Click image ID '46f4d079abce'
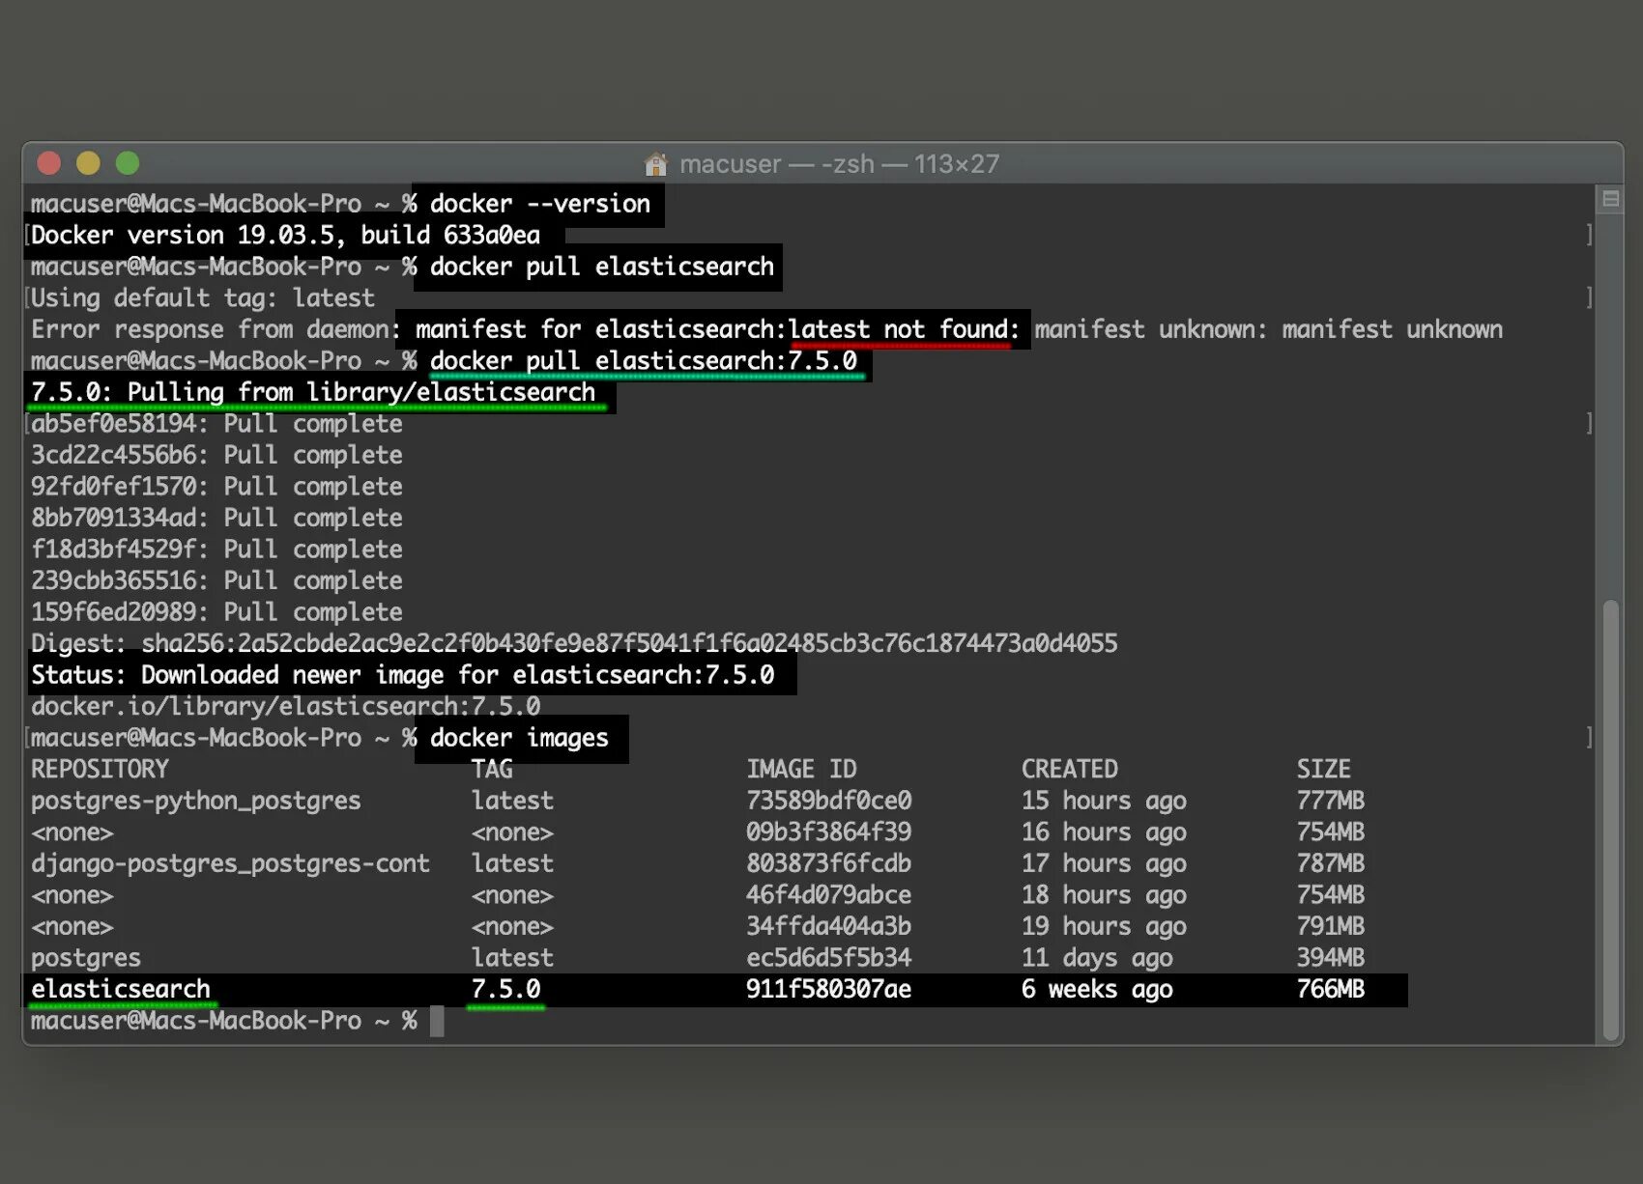Viewport: 1643px width, 1184px height. 828,895
